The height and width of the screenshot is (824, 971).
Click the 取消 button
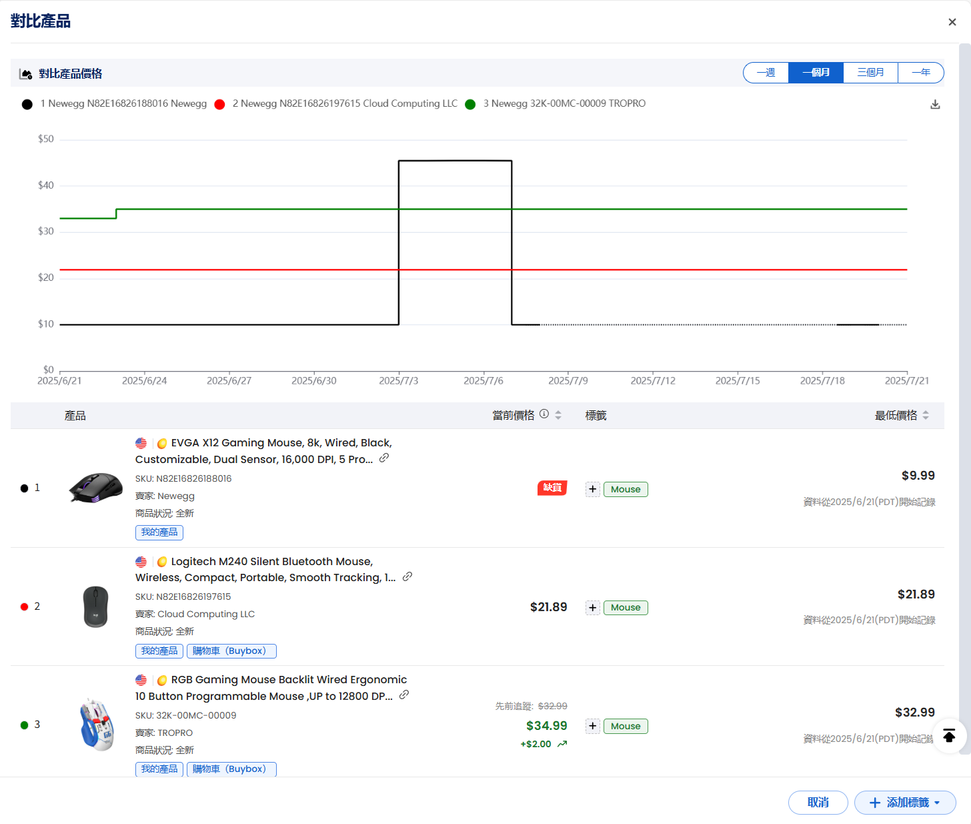(x=818, y=803)
